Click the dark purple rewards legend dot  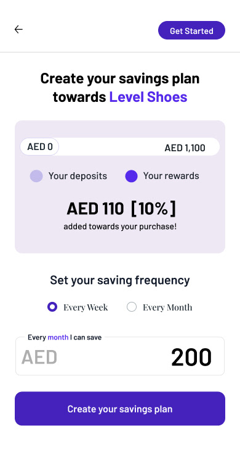tap(131, 176)
